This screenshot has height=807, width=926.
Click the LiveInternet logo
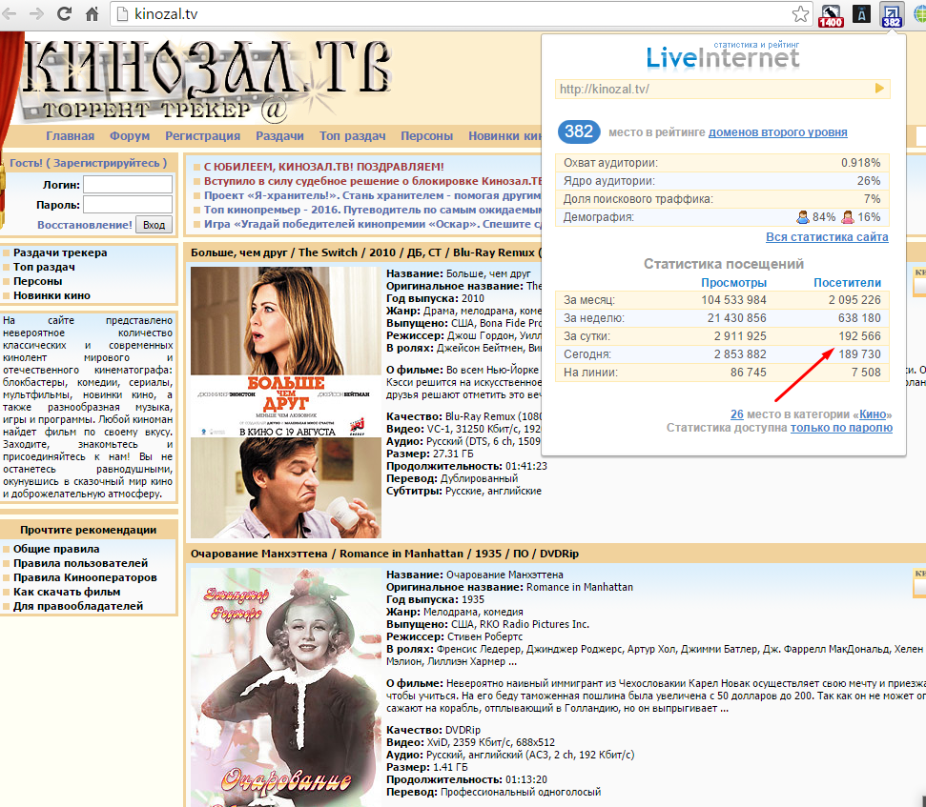[x=723, y=57]
